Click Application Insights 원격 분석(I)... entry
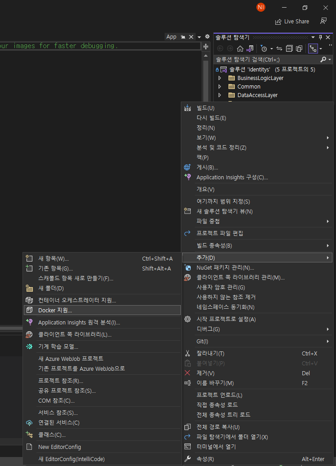The width and height of the screenshot is (336, 466). (102, 323)
